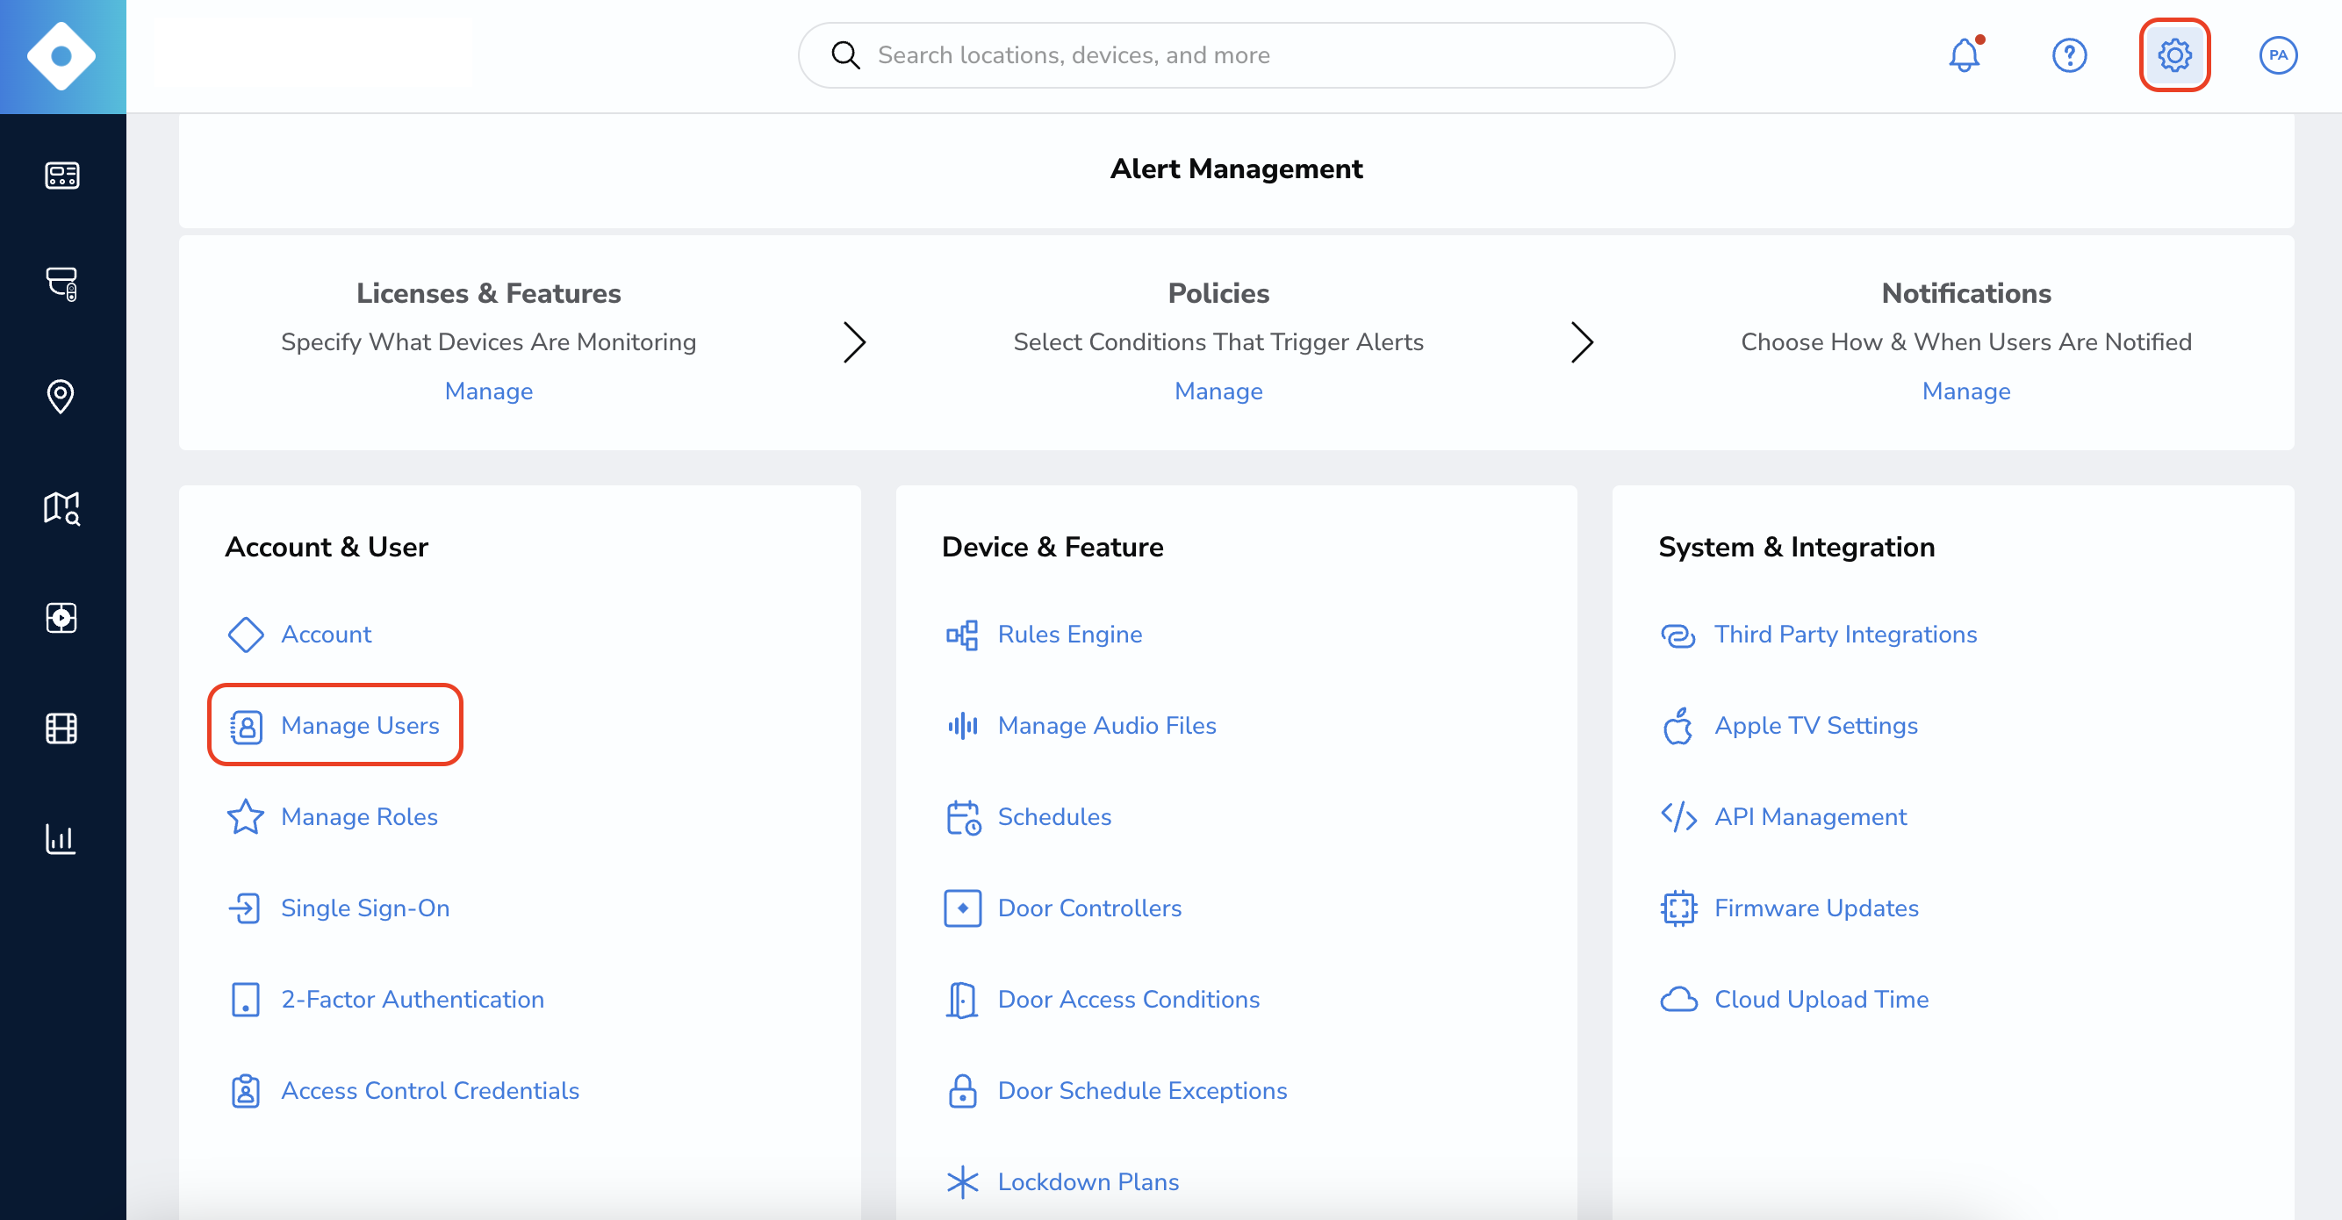Open the dashboard icon in sidebar

click(61, 175)
